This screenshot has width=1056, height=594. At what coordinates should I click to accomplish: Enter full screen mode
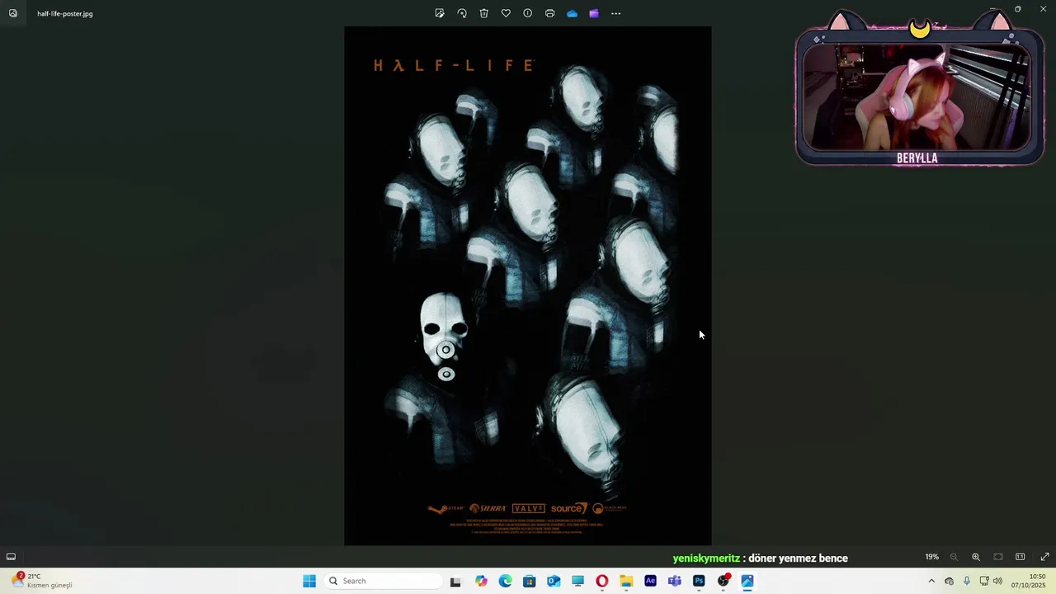(x=1044, y=557)
